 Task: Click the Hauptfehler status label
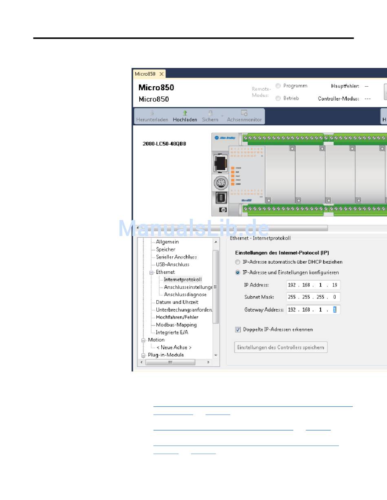pos(345,86)
